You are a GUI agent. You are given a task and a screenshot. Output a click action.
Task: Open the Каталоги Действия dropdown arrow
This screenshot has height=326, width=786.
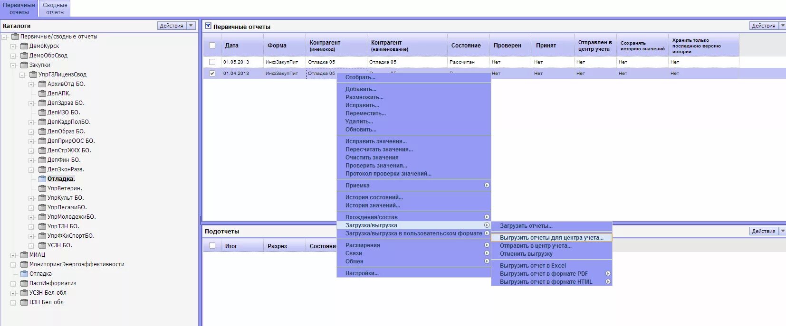(x=191, y=26)
